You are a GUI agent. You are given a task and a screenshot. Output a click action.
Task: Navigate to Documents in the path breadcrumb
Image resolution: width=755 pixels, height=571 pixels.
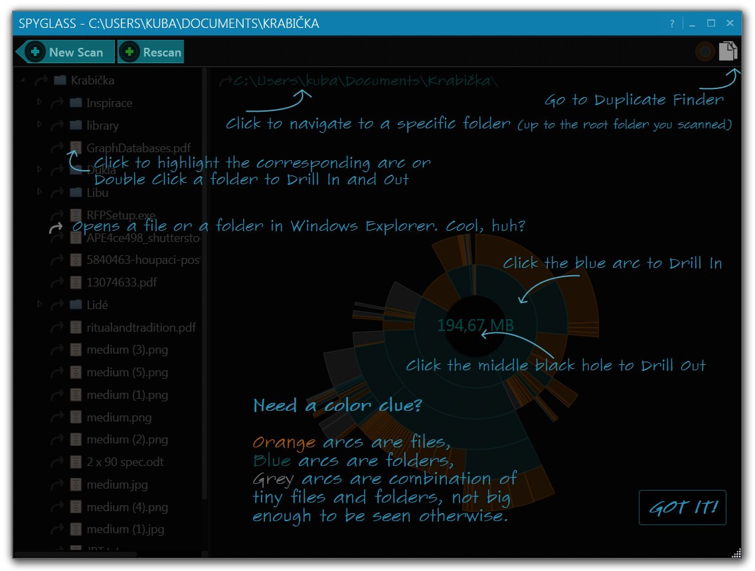tap(382, 81)
